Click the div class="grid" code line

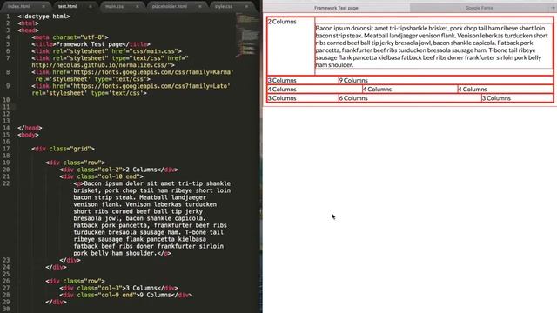[63, 149]
